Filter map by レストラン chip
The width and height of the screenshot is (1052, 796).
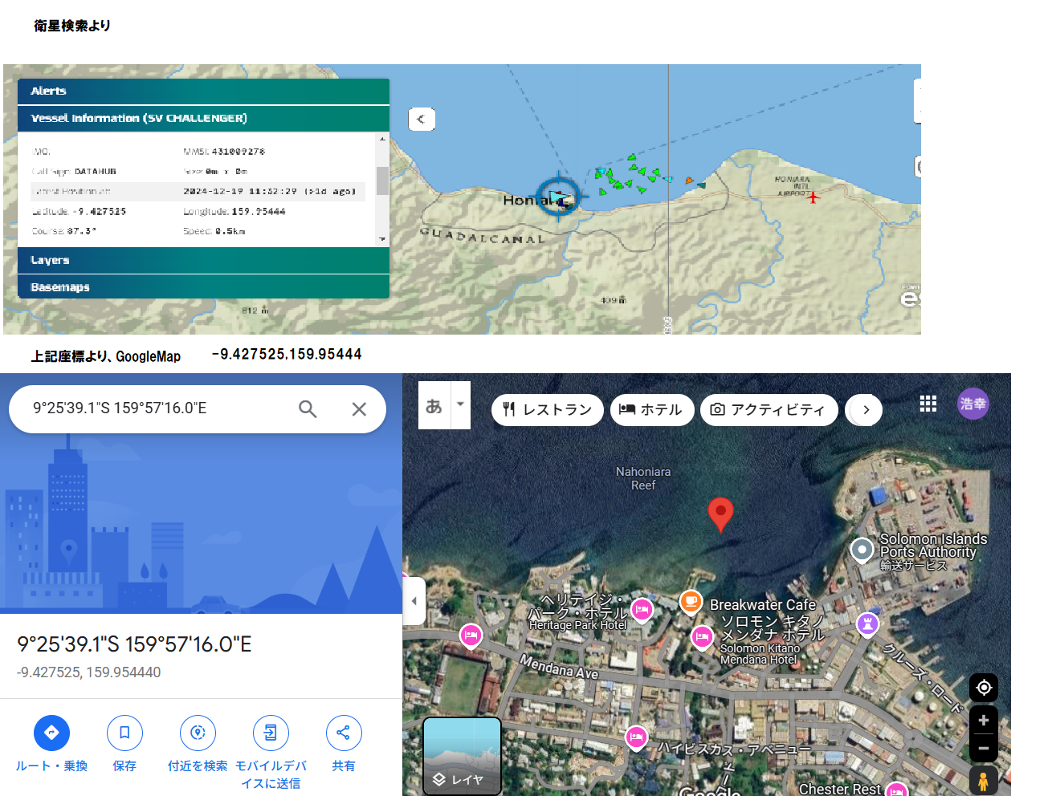point(548,409)
